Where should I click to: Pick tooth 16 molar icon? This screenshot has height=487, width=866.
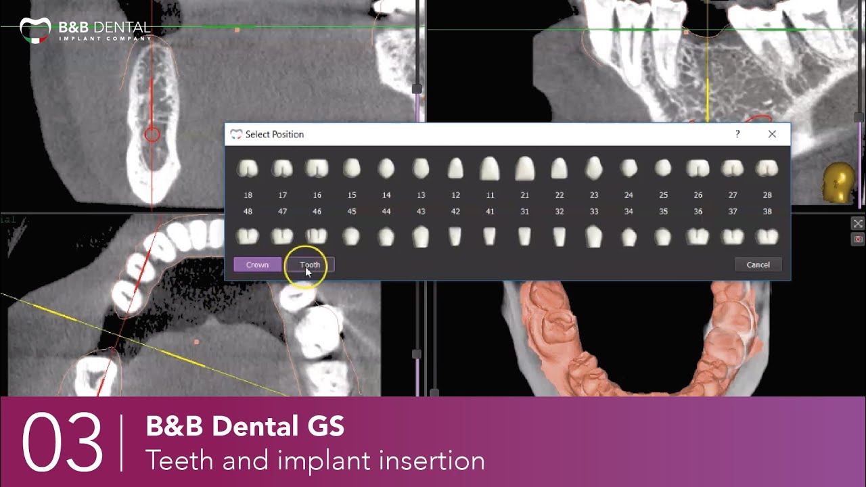point(317,168)
